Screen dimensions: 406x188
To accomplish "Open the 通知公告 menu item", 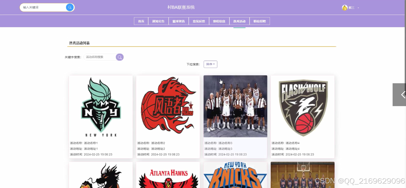I will coord(158,21).
